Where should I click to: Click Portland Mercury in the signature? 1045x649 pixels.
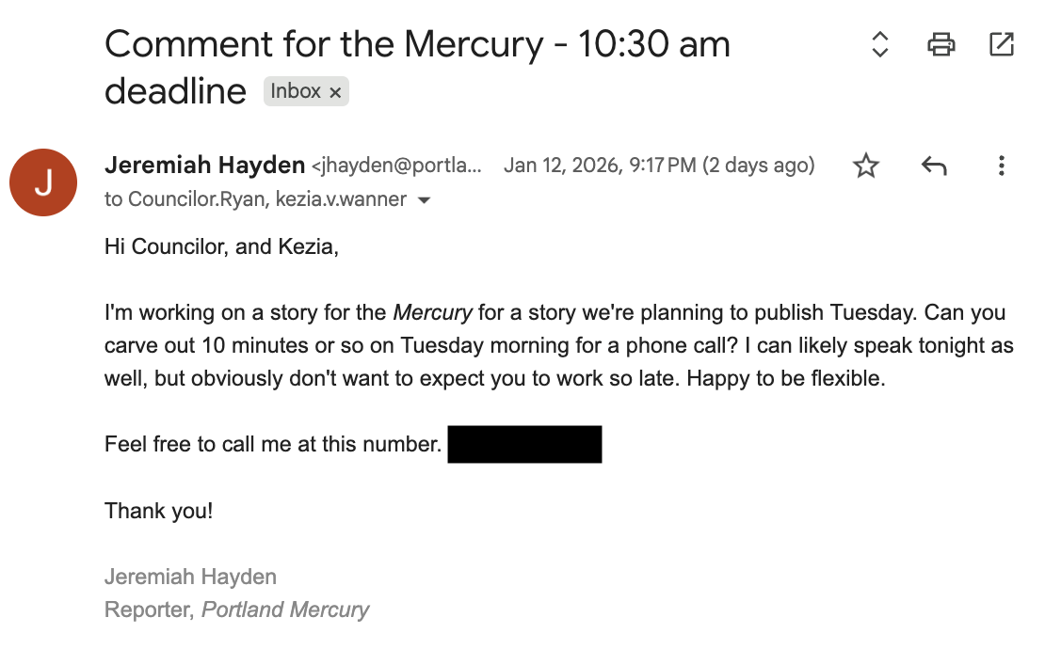point(285,609)
